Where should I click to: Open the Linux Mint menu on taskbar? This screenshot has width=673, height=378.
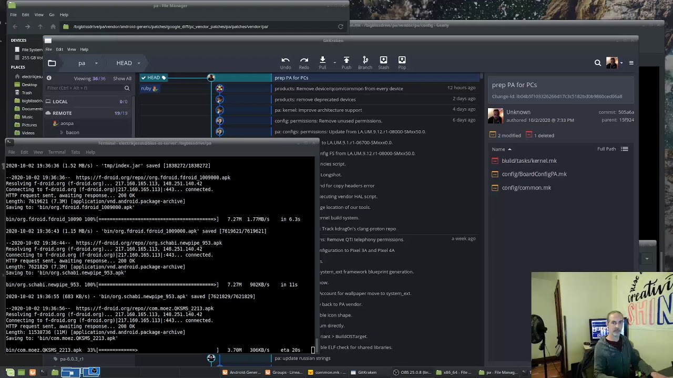(x=10, y=372)
